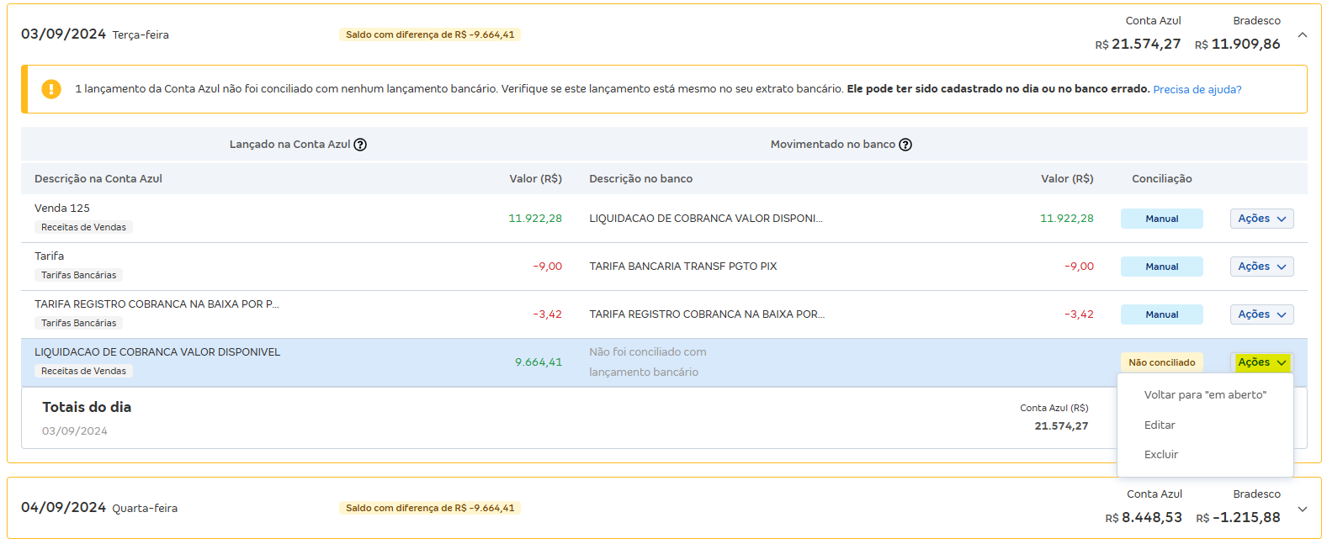Select the LIQUIDACAO DE COBRANCA VALOR DISPONIVEL entry

(x=157, y=352)
